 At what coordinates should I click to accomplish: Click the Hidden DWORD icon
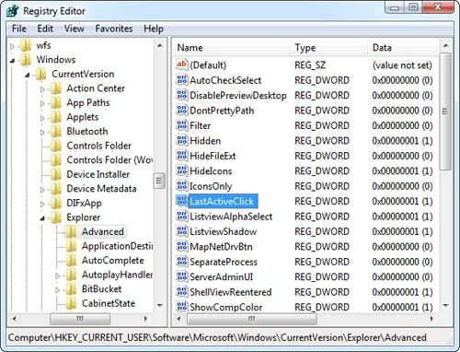coord(181,140)
